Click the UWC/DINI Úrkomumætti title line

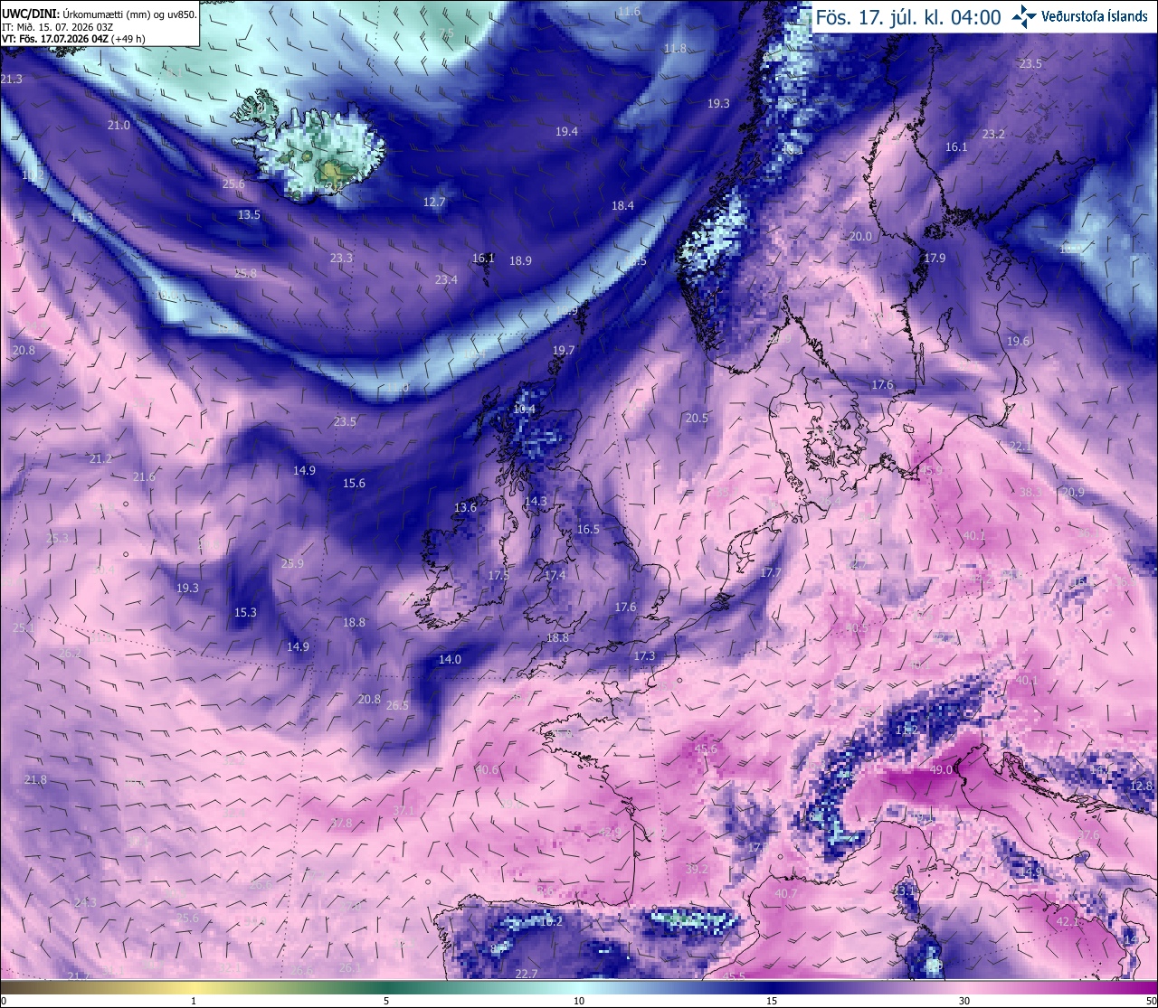click(x=99, y=14)
